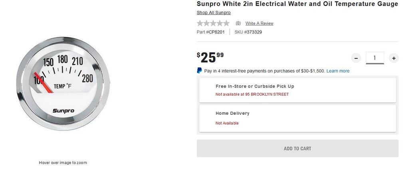Increase quantity with the plus button
Screen dimensions: 409x175
pos(394,58)
